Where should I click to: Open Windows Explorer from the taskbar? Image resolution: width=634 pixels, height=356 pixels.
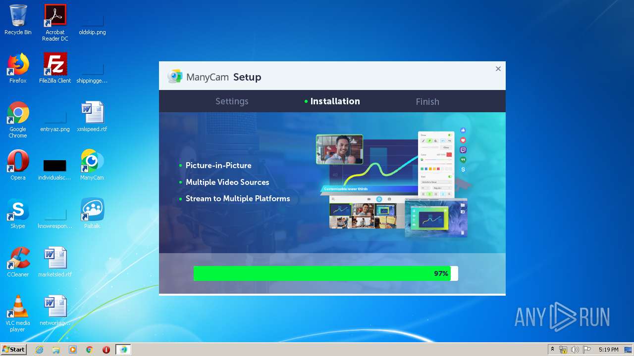tap(56, 350)
